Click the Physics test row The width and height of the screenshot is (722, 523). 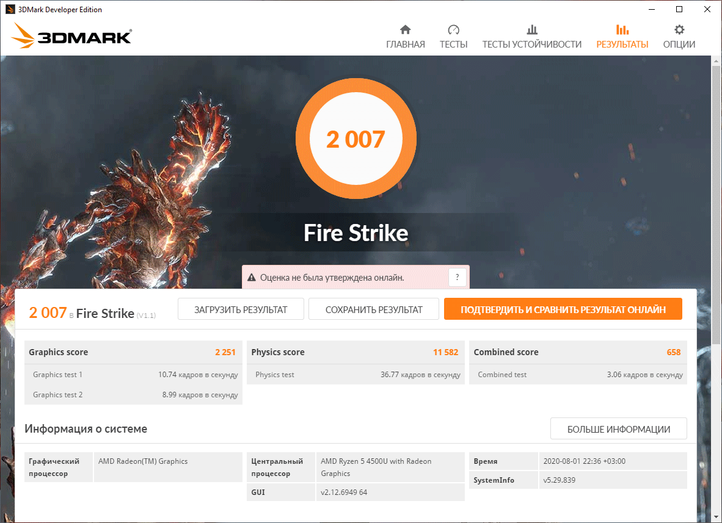pyautogui.click(x=356, y=375)
